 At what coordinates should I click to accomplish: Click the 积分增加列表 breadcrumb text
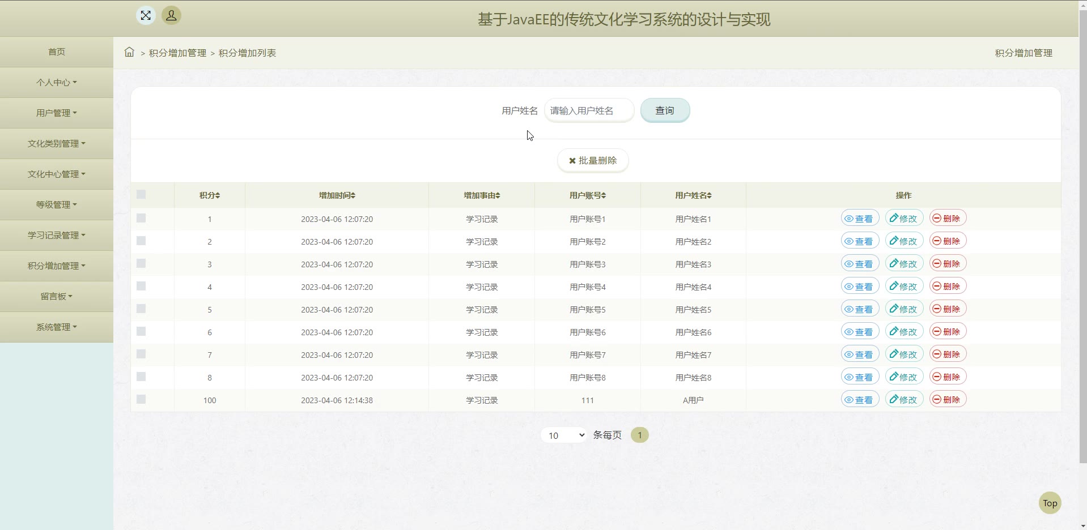247,53
